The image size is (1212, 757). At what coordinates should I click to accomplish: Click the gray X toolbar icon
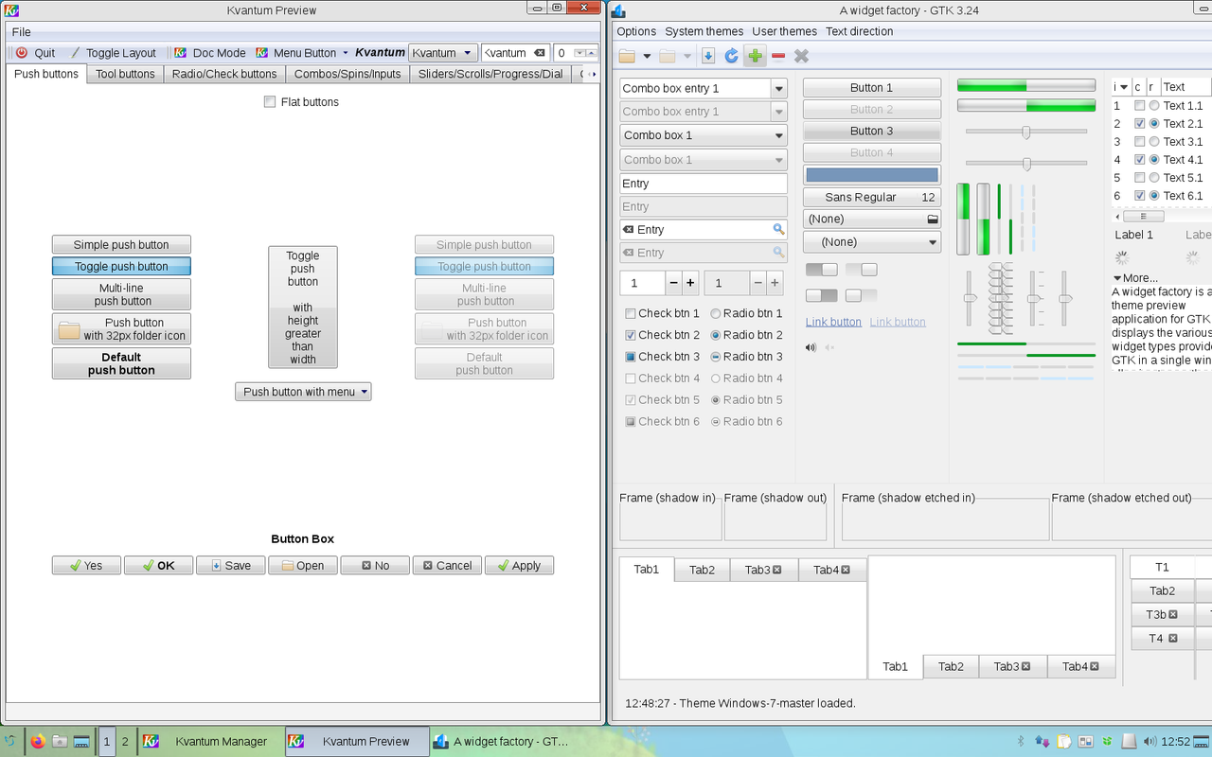click(801, 56)
